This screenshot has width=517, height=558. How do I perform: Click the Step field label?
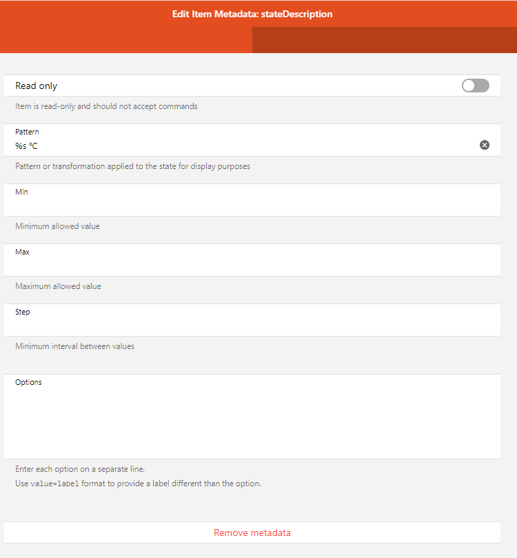(x=23, y=312)
